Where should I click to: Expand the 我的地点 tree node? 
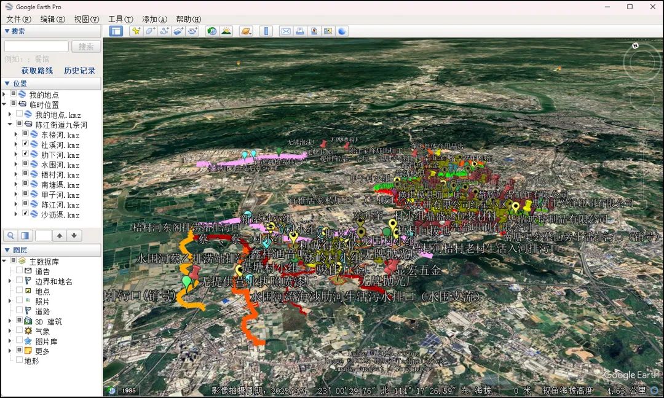click(x=4, y=94)
